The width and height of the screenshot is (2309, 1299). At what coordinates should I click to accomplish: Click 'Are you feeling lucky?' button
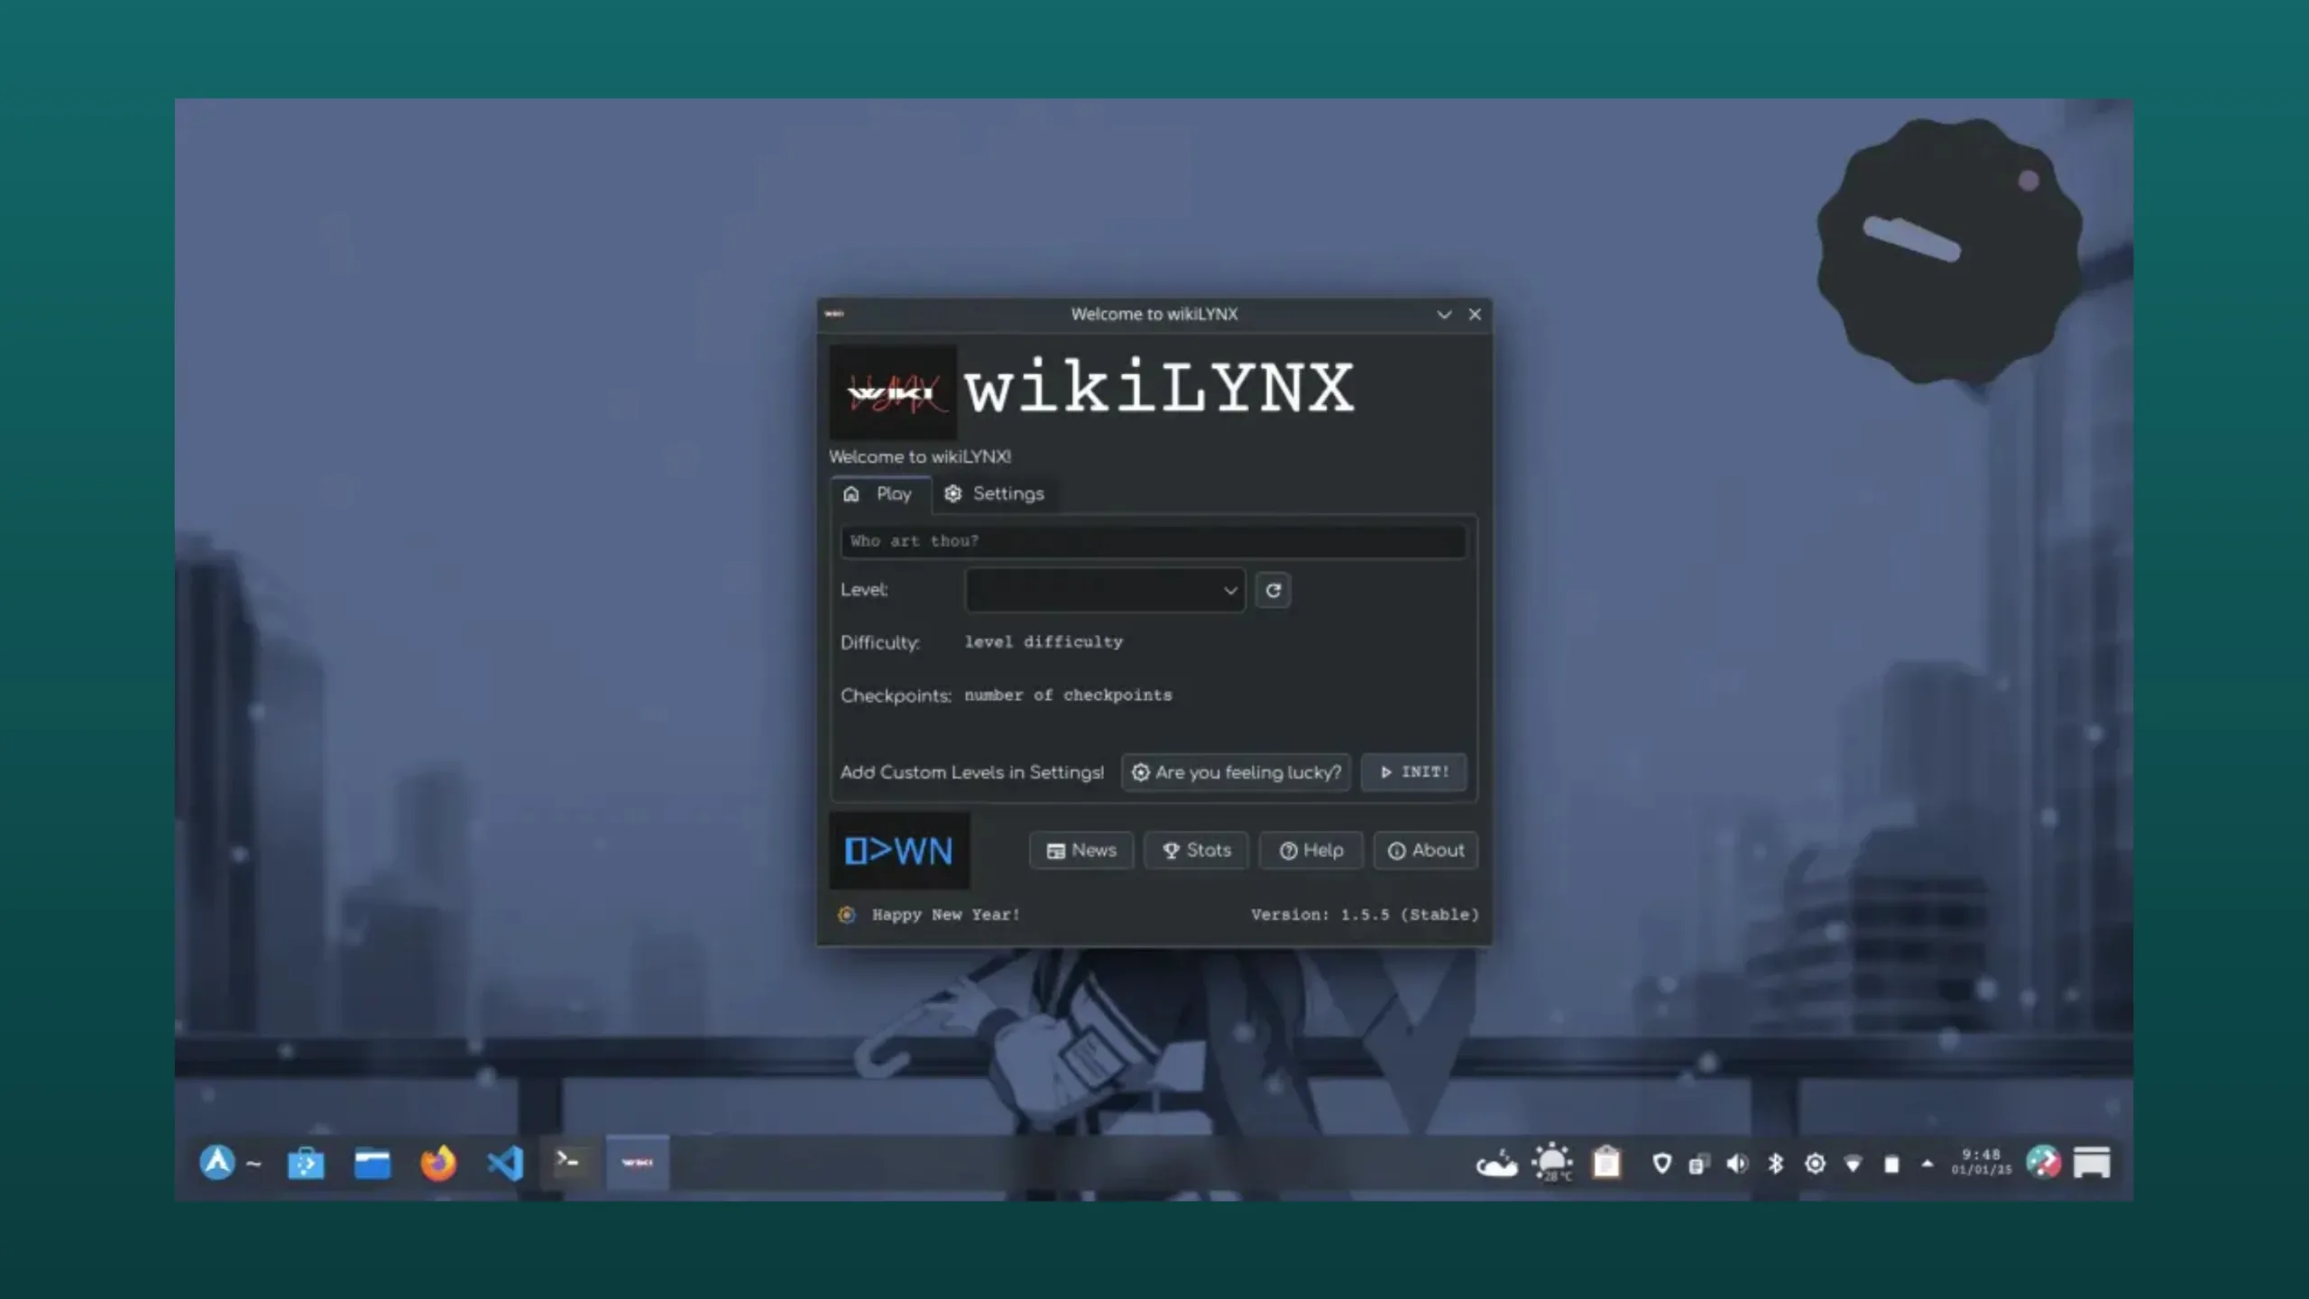1236,772
